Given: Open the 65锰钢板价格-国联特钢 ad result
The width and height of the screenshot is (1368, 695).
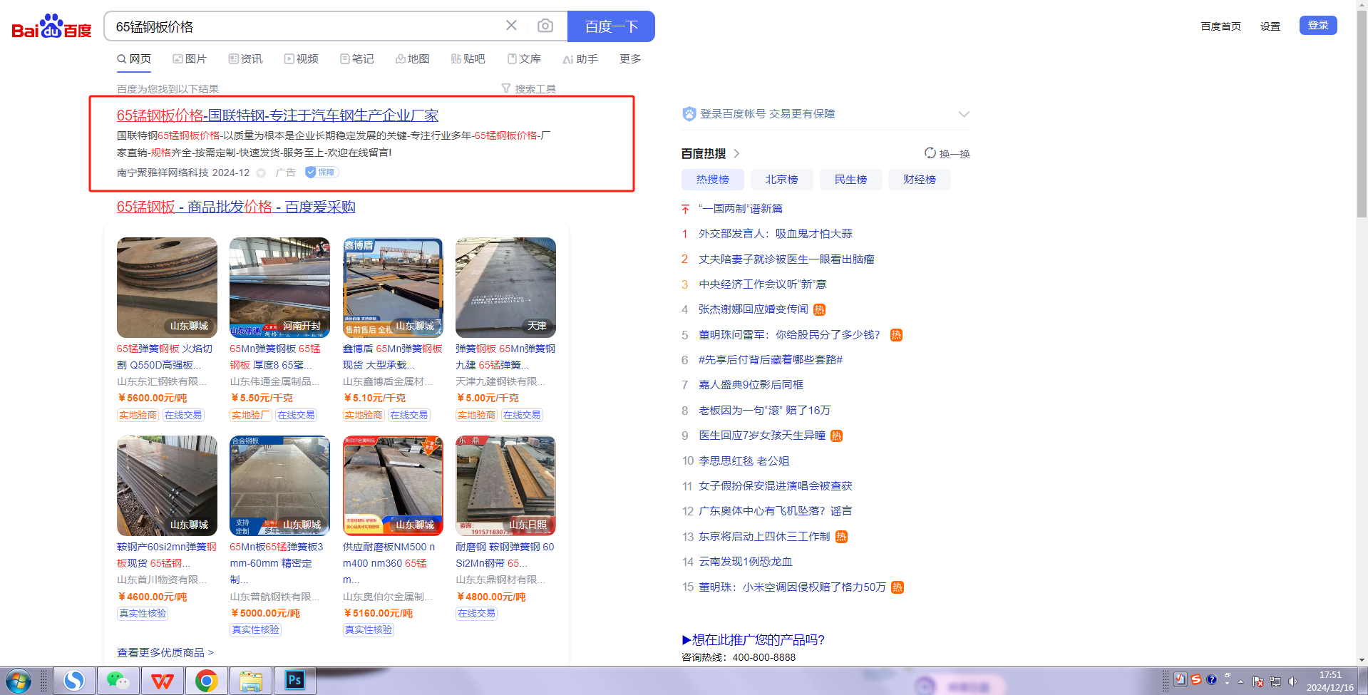Looking at the screenshot, I should (277, 115).
